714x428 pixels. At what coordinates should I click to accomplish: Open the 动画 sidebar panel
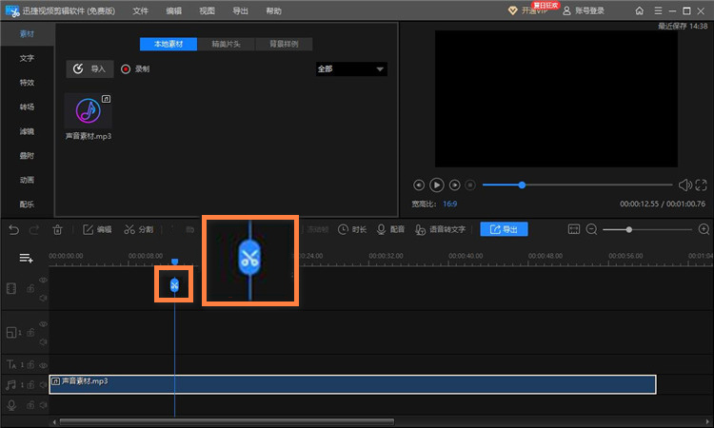(x=27, y=180)
